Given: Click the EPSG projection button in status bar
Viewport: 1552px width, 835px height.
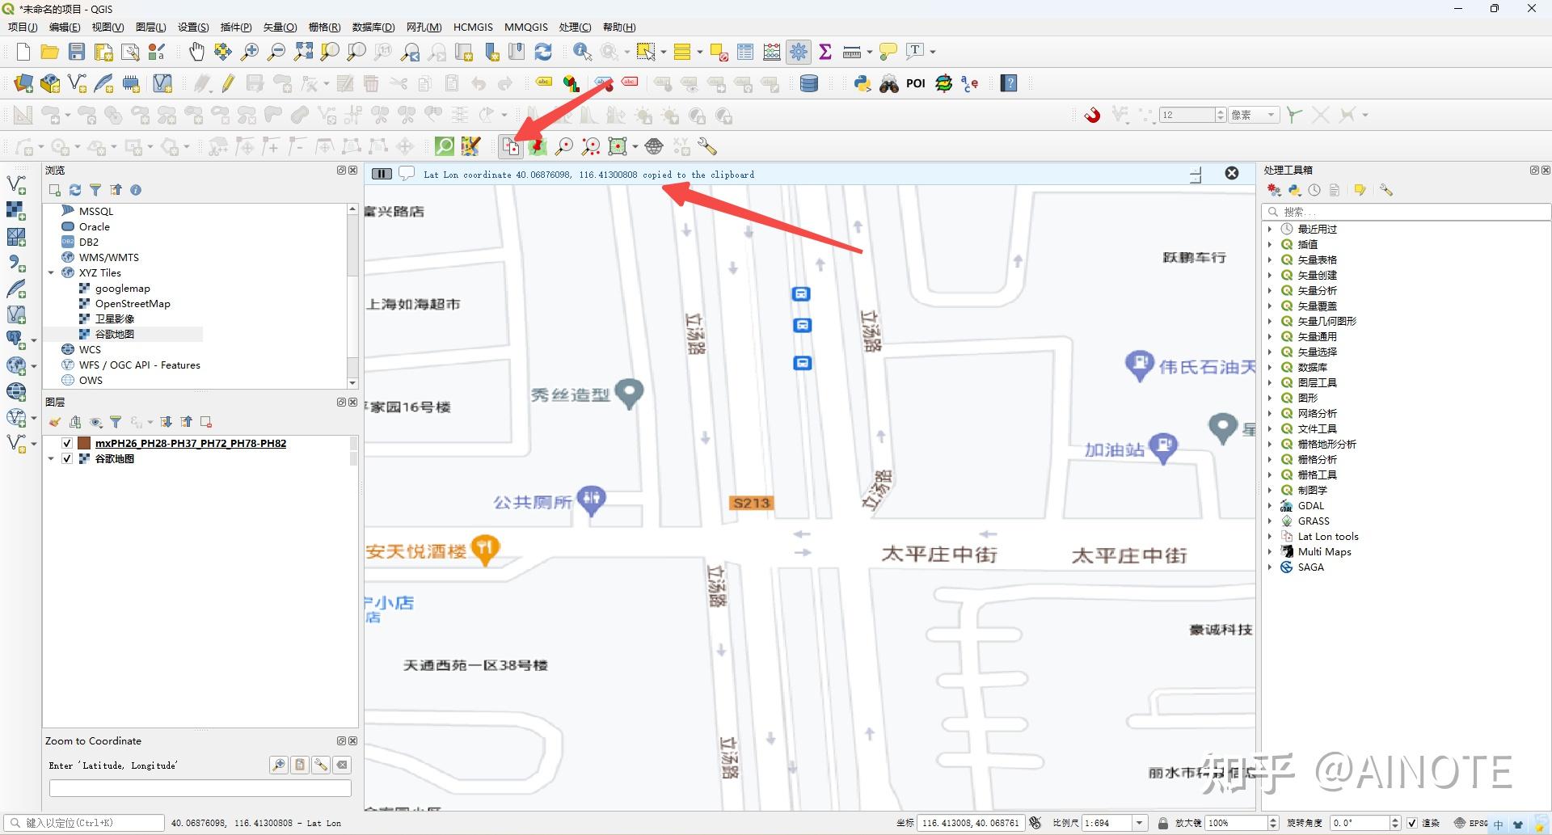Looking at the screenshot, I should pos(1470,823).
